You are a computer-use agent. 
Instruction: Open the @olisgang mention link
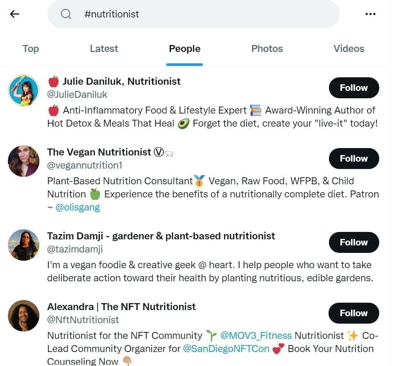tap(77, 207)
